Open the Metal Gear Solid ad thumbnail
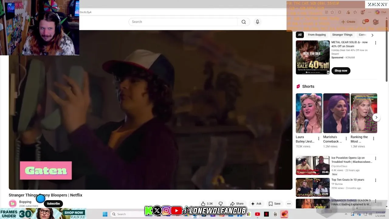Screen dimensions: 389x219 click(x=313, y=57)
